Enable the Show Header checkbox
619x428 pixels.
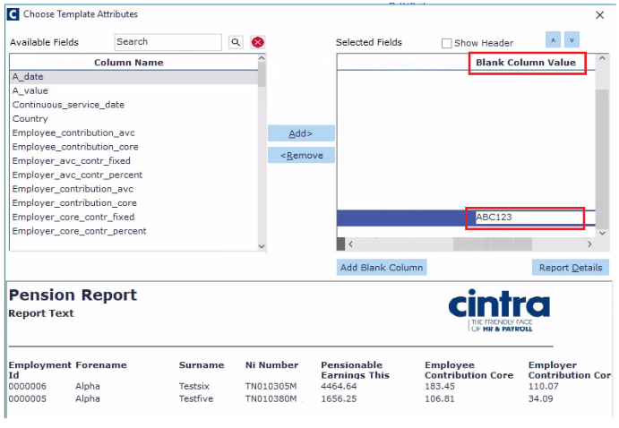[x=446, y=43]
